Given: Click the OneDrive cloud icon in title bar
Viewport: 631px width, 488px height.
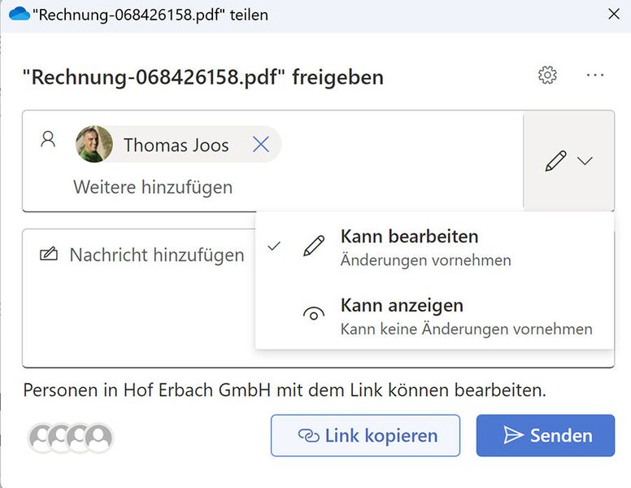Looking at the screenshot, I should pyautogui.click(x=18, y=15).
